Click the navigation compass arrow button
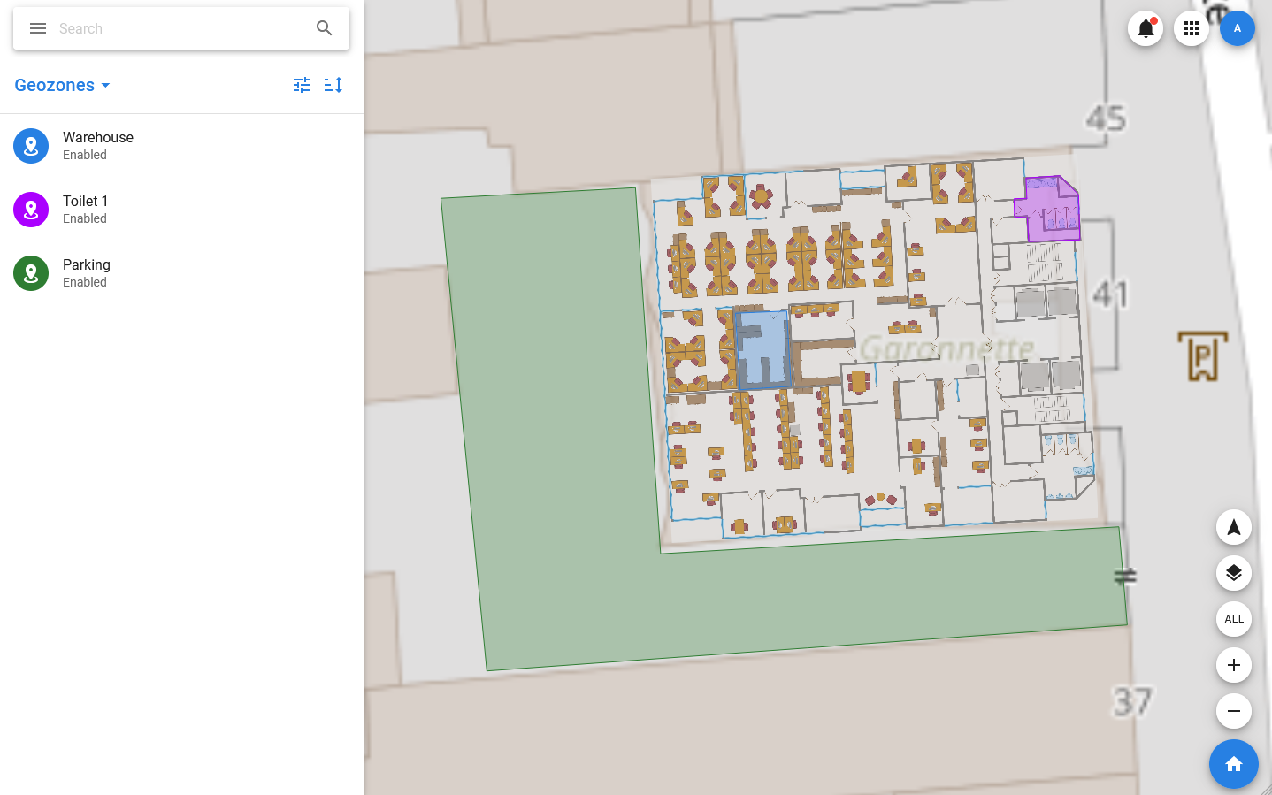The width and height of the screenshot is (1272, 795). (x=1234, y=528)
